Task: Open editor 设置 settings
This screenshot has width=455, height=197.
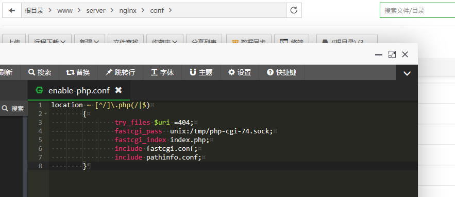Action: click(x=240, y=72)
